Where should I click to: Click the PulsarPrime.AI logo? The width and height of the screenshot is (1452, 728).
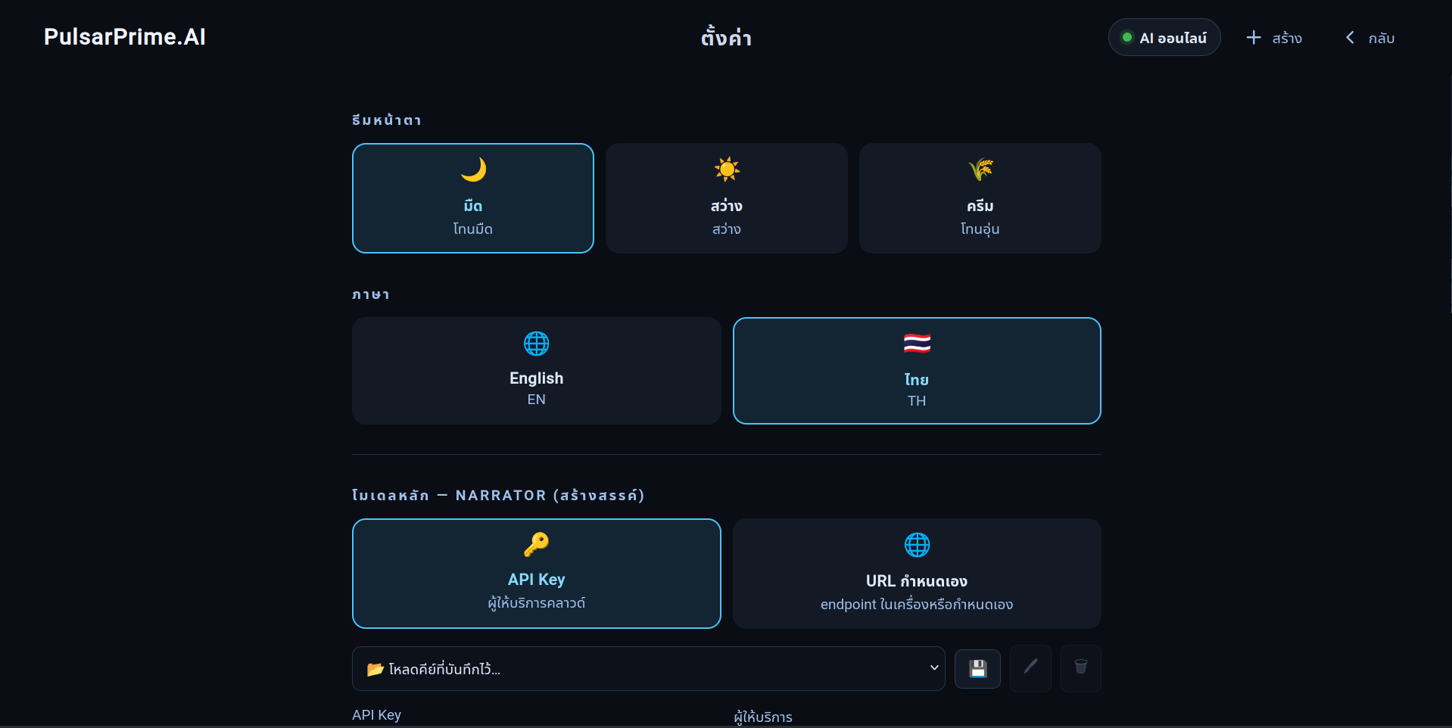click(125, 37)
